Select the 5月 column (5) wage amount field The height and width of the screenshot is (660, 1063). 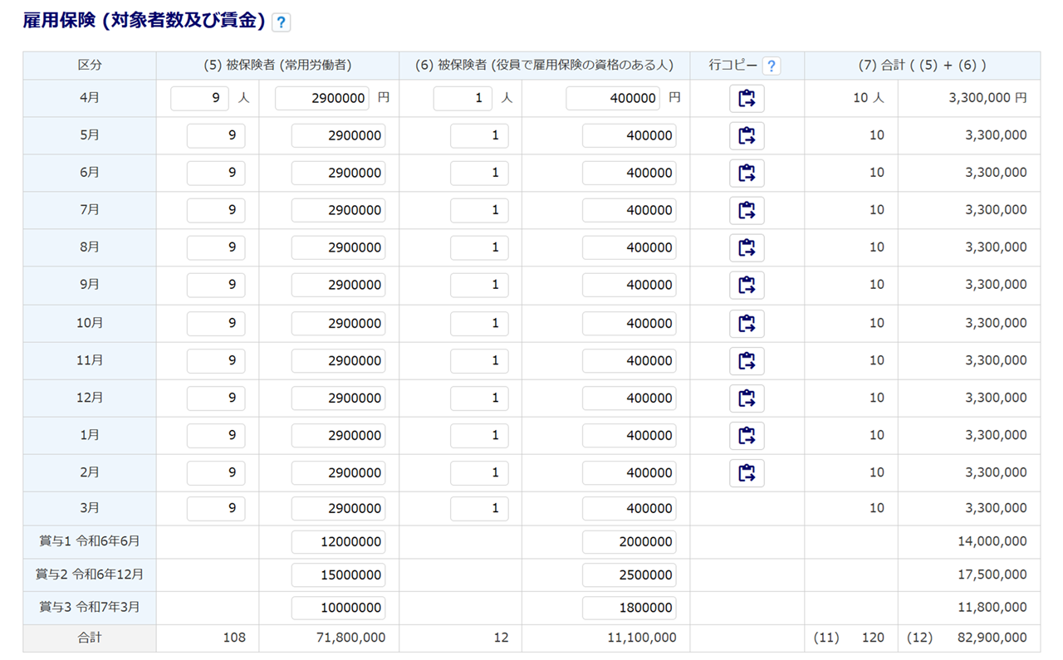(338, 135)
